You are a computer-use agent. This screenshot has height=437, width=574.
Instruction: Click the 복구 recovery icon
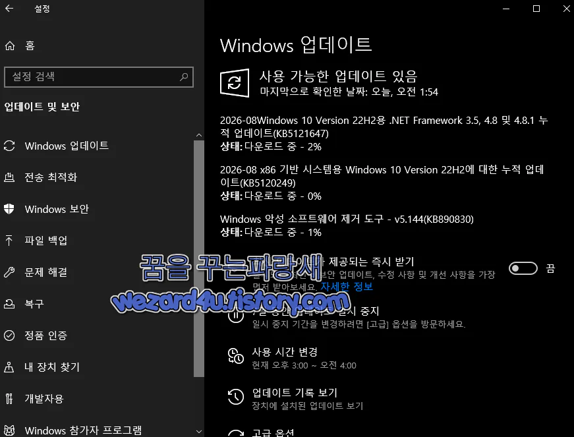(9, 304)
